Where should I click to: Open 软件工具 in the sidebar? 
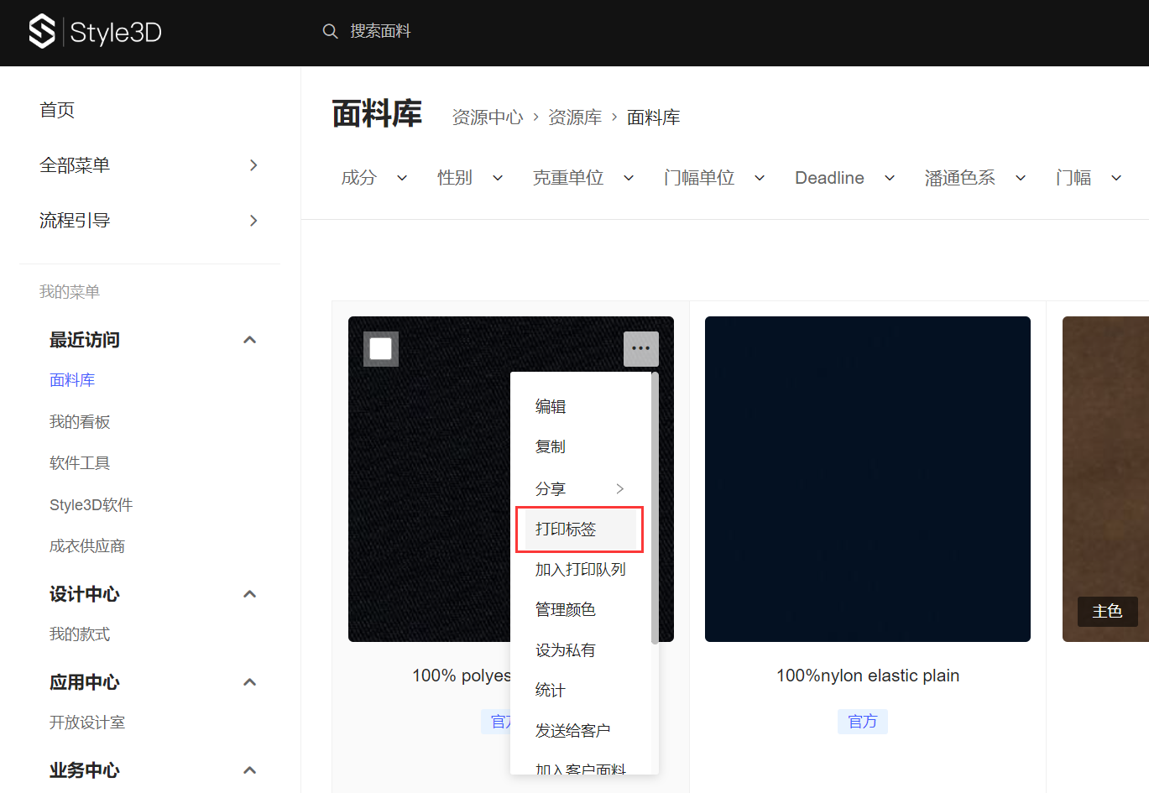(x=80, y=463)
